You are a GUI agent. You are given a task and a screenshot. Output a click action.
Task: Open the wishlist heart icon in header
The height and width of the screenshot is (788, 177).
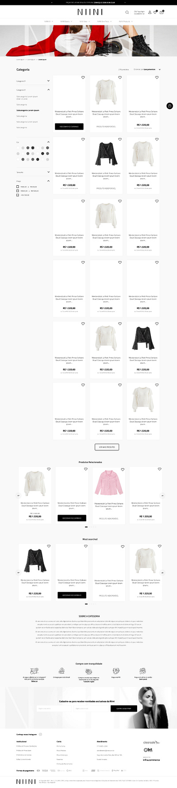[x=155, y=12]
